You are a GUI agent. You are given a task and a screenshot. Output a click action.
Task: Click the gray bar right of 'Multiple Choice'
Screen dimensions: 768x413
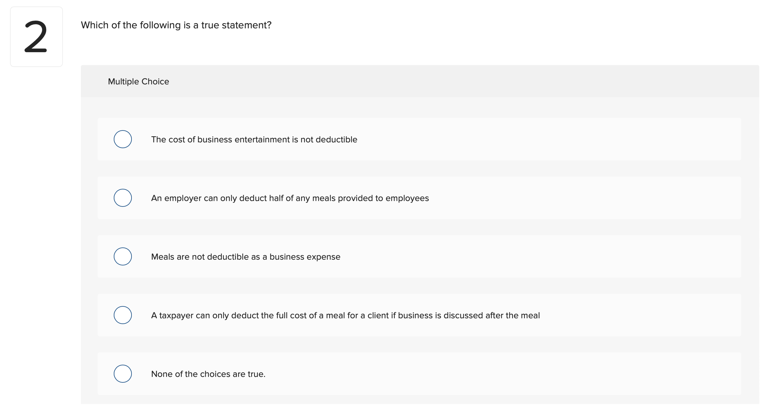451,82
